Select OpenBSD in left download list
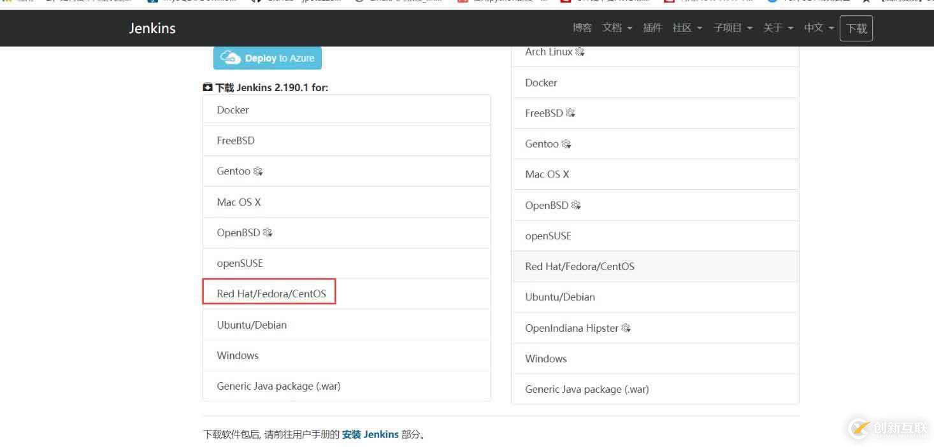 [347, 233]
